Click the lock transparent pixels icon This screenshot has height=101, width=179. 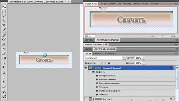tap(98, 63)
